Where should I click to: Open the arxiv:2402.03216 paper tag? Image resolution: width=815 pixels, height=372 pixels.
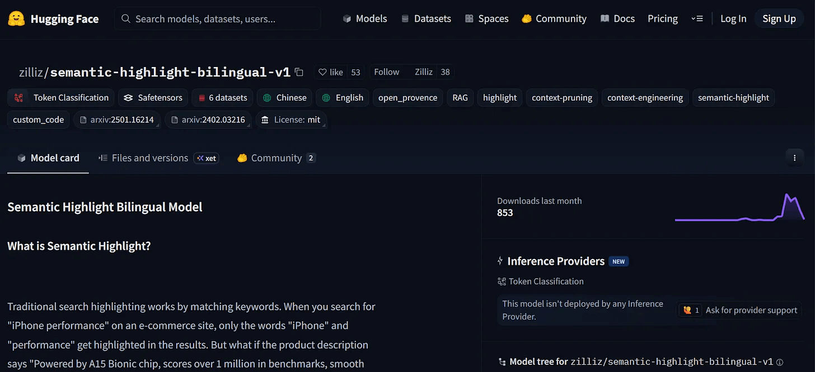click(208, 120)
